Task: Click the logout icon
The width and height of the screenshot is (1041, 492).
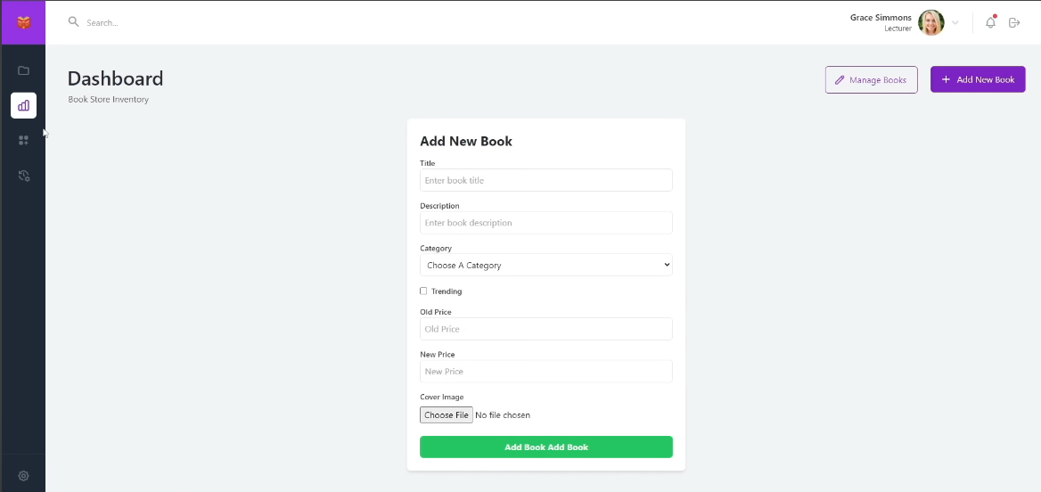Action: coord(1014,22)
